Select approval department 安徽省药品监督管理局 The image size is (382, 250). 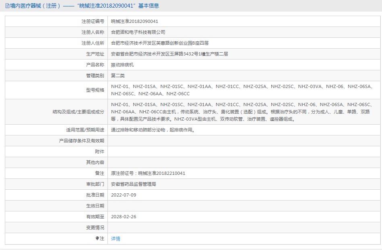pos(134,184)
